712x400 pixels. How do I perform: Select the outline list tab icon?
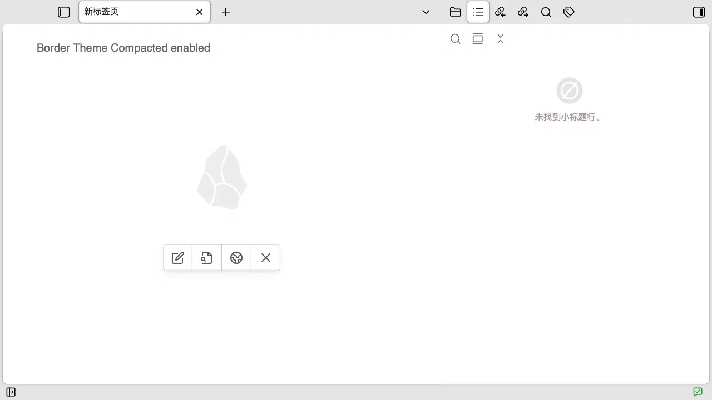pyautogui.click(x=478, y=12)
